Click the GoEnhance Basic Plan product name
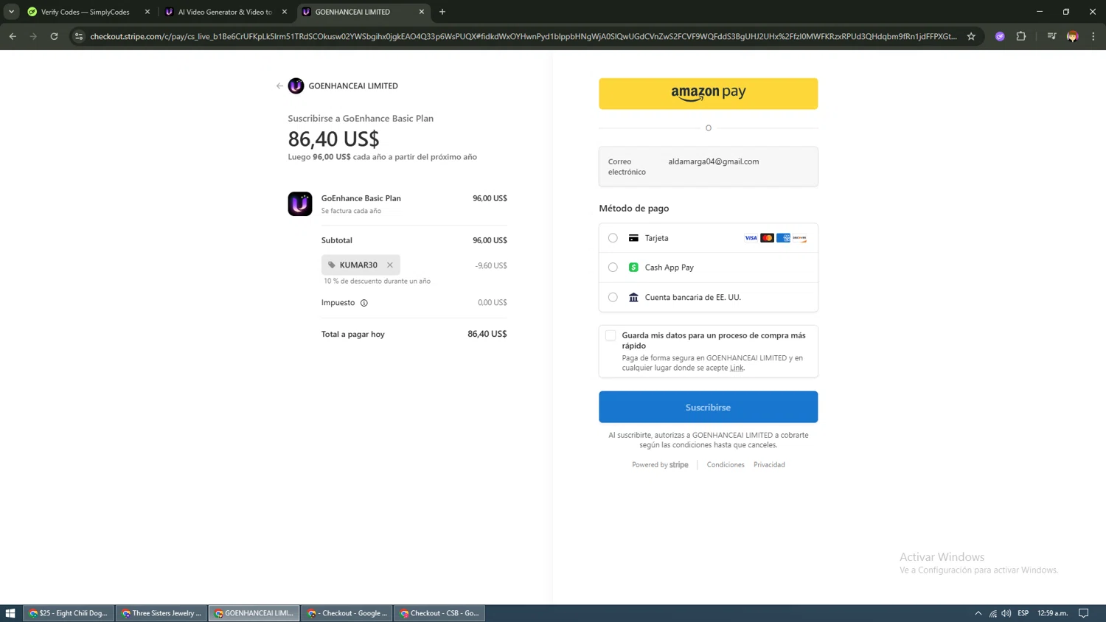Image resolution: width=1106 pixels, height=622 pixels. tap(361, 198)
